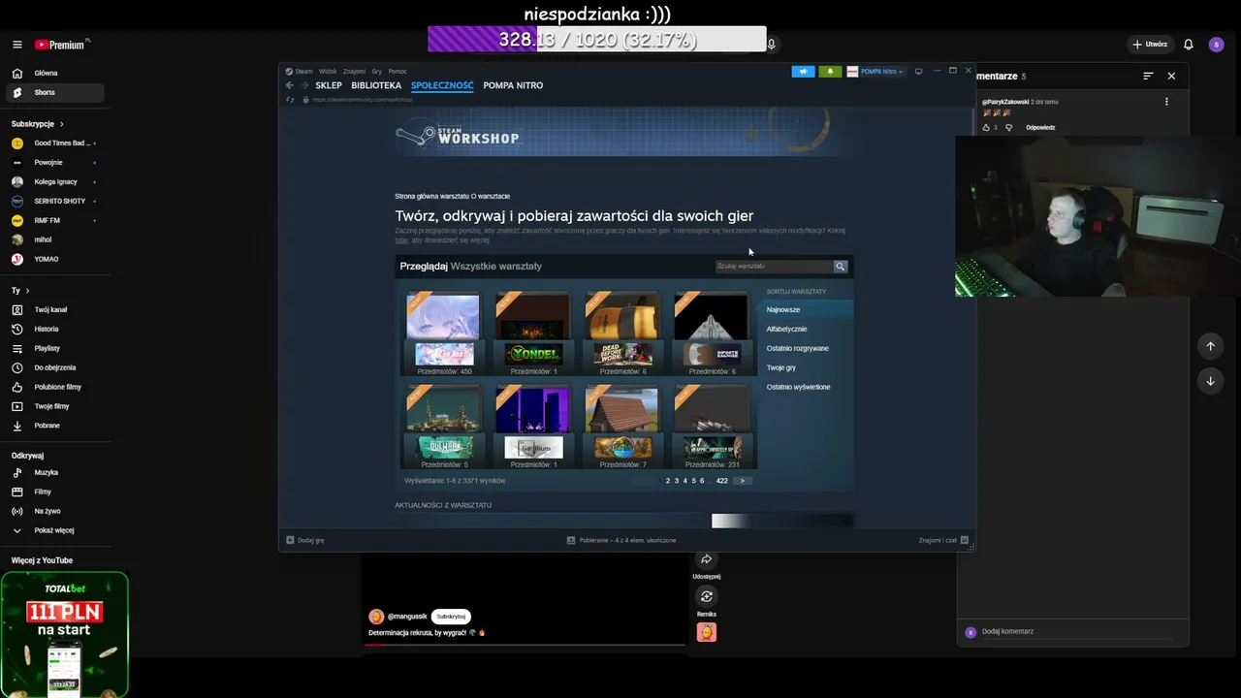This screenshot has height=698, width=1241.
Task: Open the TOTALbet 111 PLN advertisement
Action: (65, 635)
